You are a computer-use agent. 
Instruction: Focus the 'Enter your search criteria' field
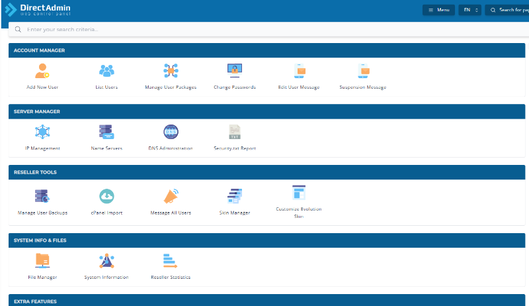coord(268,29)
